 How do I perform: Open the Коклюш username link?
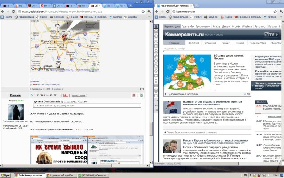pos(16,95)
